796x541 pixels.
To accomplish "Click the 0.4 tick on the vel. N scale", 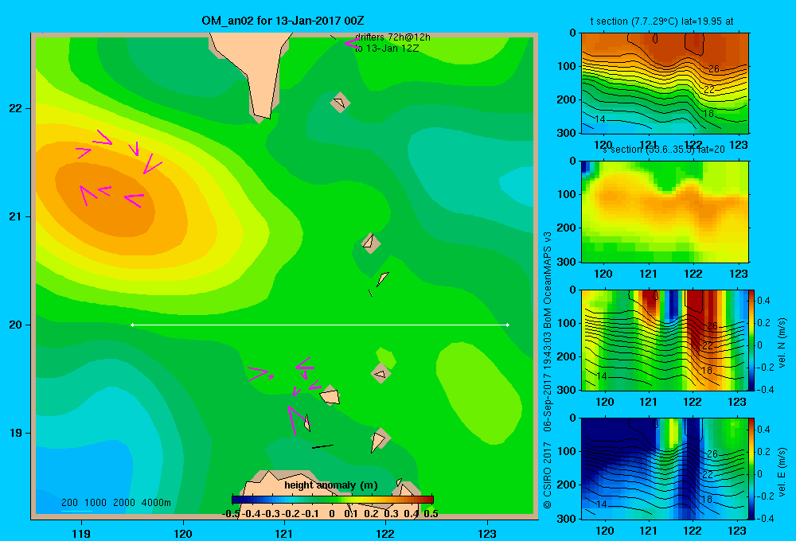I will 763,301.
